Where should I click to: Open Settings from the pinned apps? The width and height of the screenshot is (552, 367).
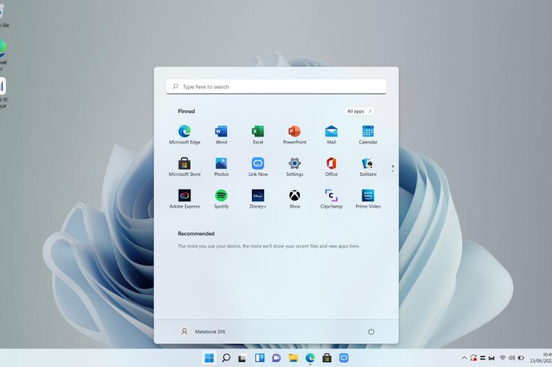(295, 167)
